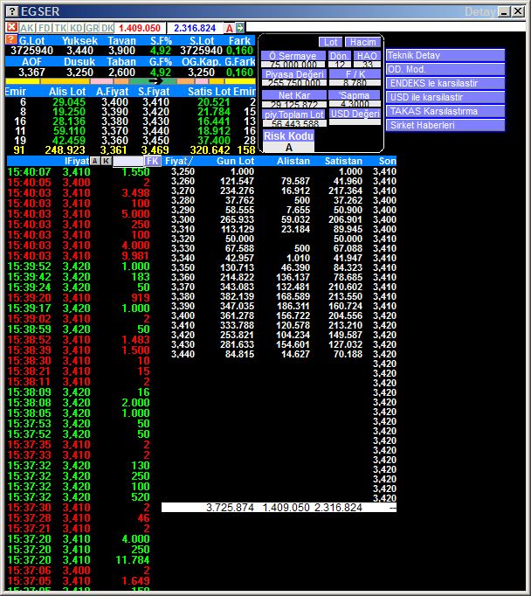The width and height of the screenshot is (531, 596).
Task: Click the Taban value 2,600
Action: click(x=121, y=73)
